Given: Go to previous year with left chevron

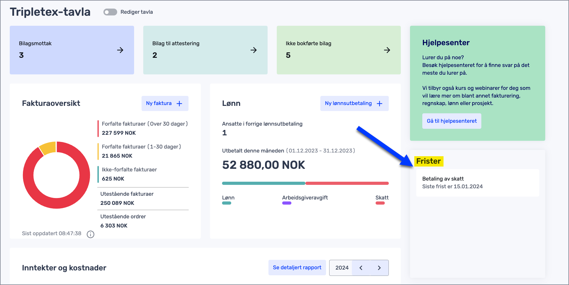Looking at the screenshot, I should point(361,268).
